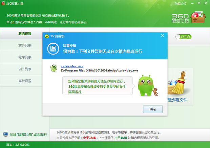Switch to the 文件列表 tab
210x148 pixels.
pyautogui.click(x=25, y=45)
